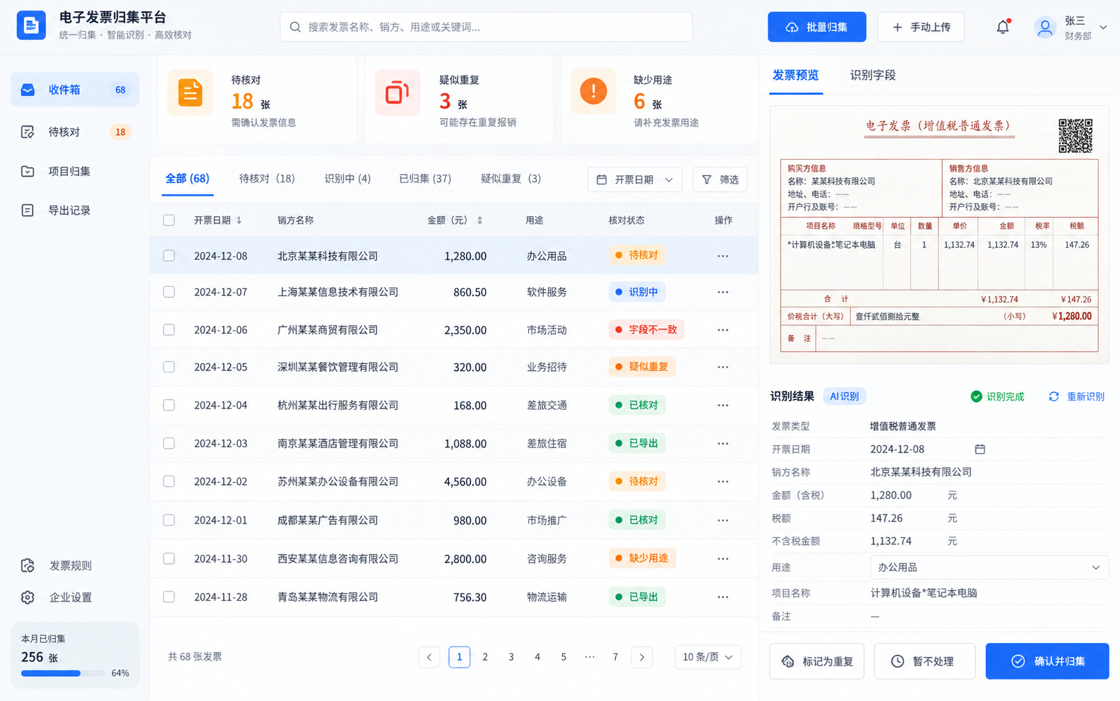Sort table by 金额 arrows
The height and width of the screenshot is (701, 1120).
click(x=479, y=220)
